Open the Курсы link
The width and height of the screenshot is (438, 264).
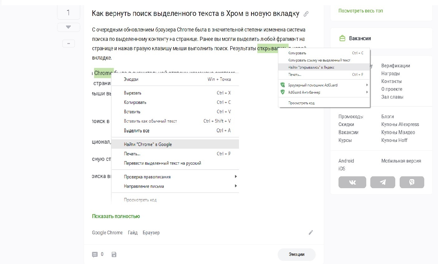[345, 140]
